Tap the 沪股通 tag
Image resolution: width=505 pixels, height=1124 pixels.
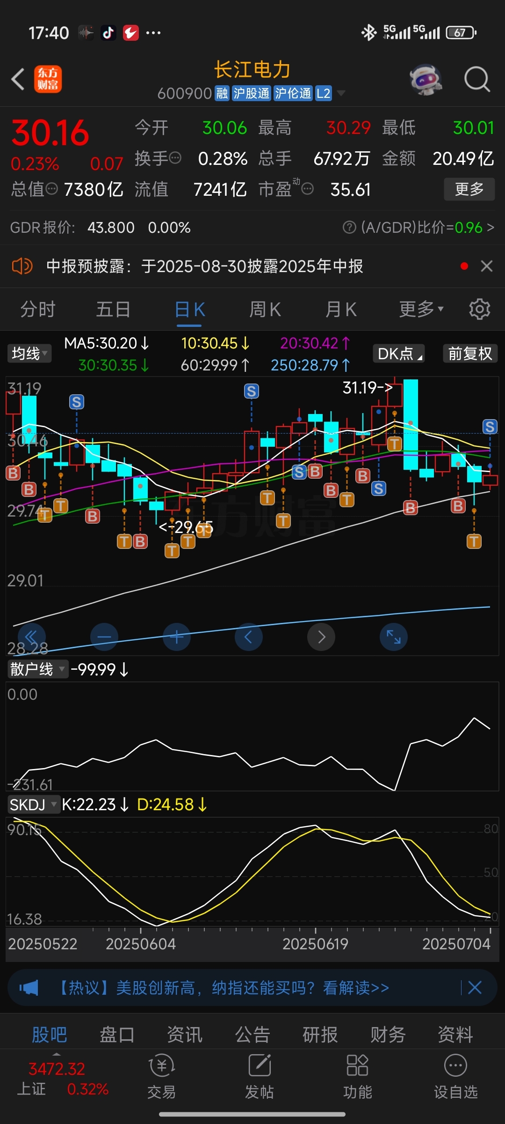pyautogui.click(x=251, y=93)
